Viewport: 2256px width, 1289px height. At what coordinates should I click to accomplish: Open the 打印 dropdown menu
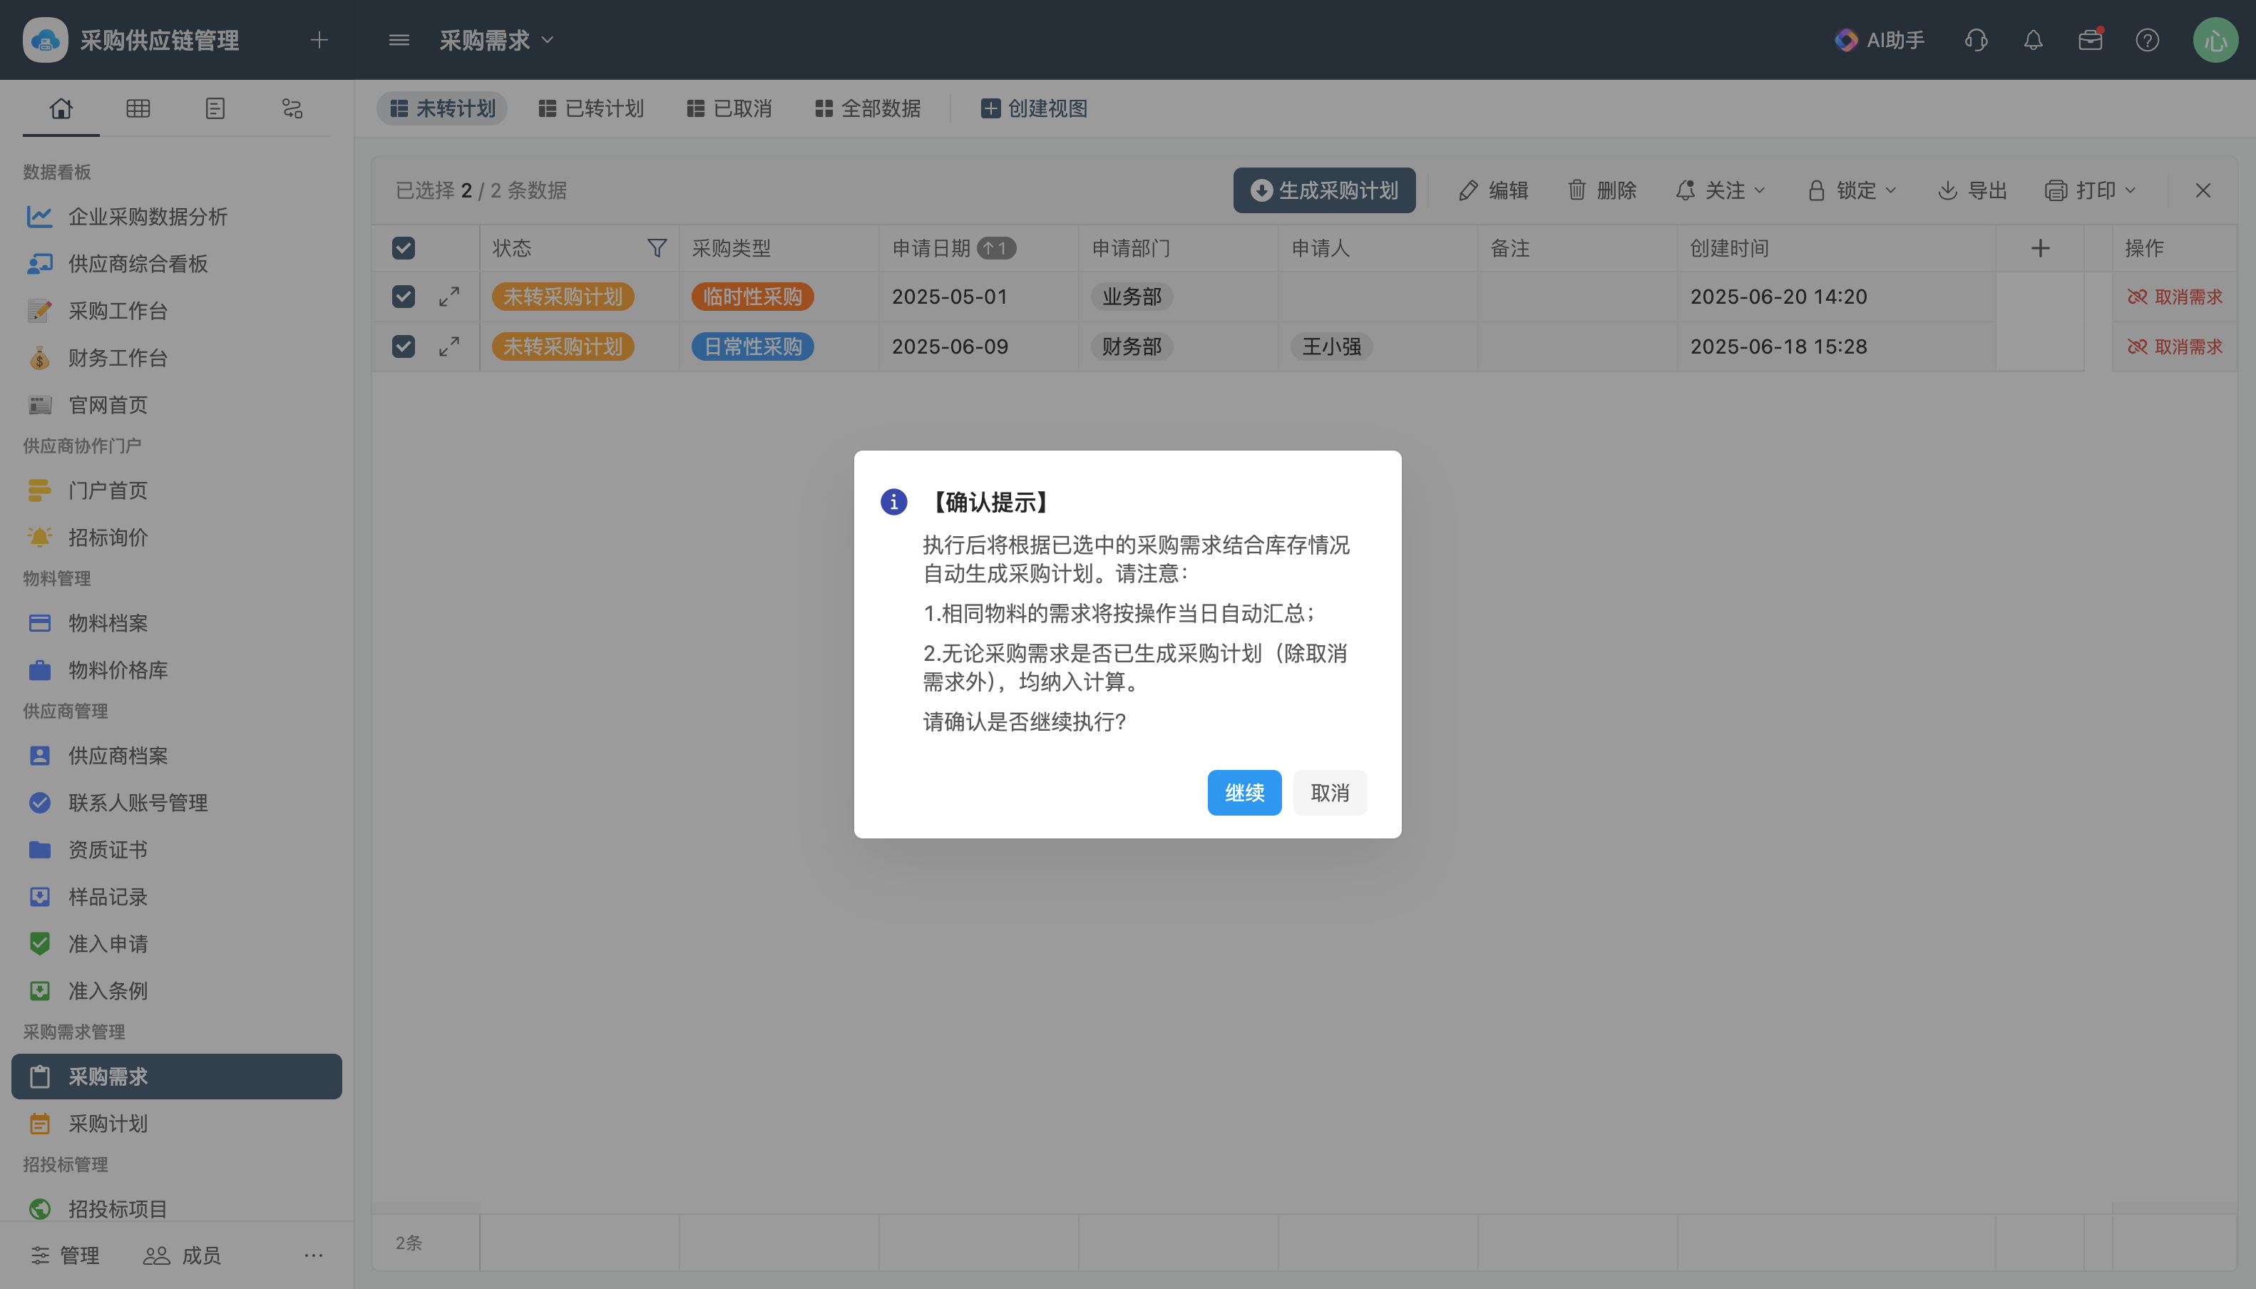(x=2091, y=190)
